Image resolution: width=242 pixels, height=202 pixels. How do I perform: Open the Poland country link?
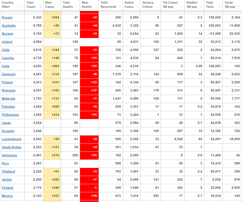pyautogui.click(x=7, y=82)
